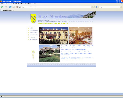Open the Archivo menu
The image size is (123, 98).
click(2, 4)
